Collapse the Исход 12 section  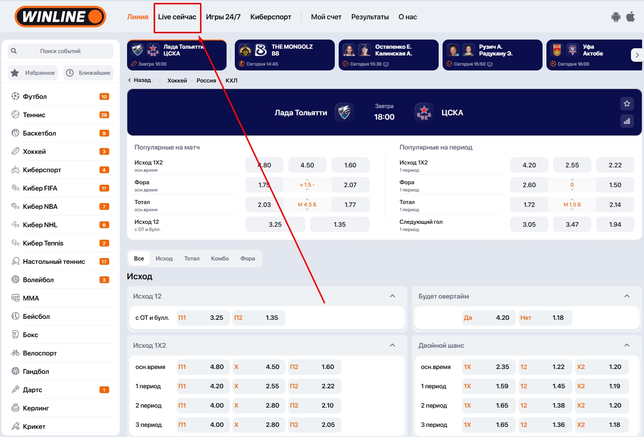pyautogui.click(x=392, y=296)
